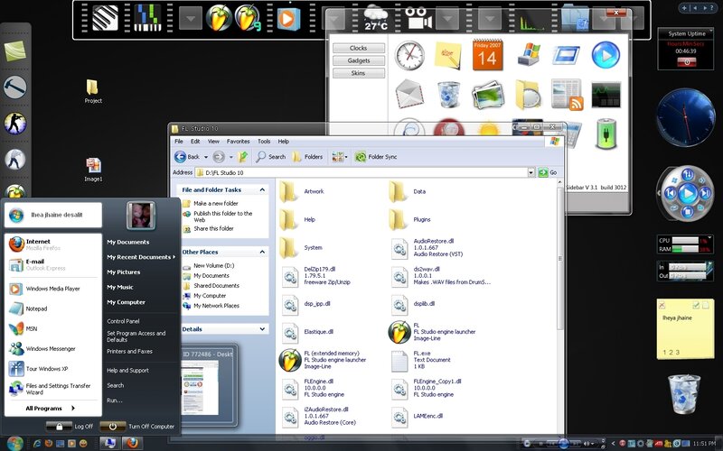Screen dimensions: 723x451
Task: Open the piano keys icon in top dock
Action: 105,18
